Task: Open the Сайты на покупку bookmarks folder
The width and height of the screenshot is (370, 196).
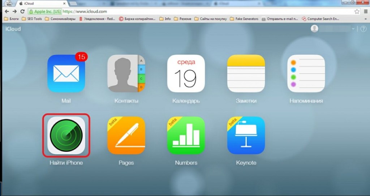Action: [211, 19]
